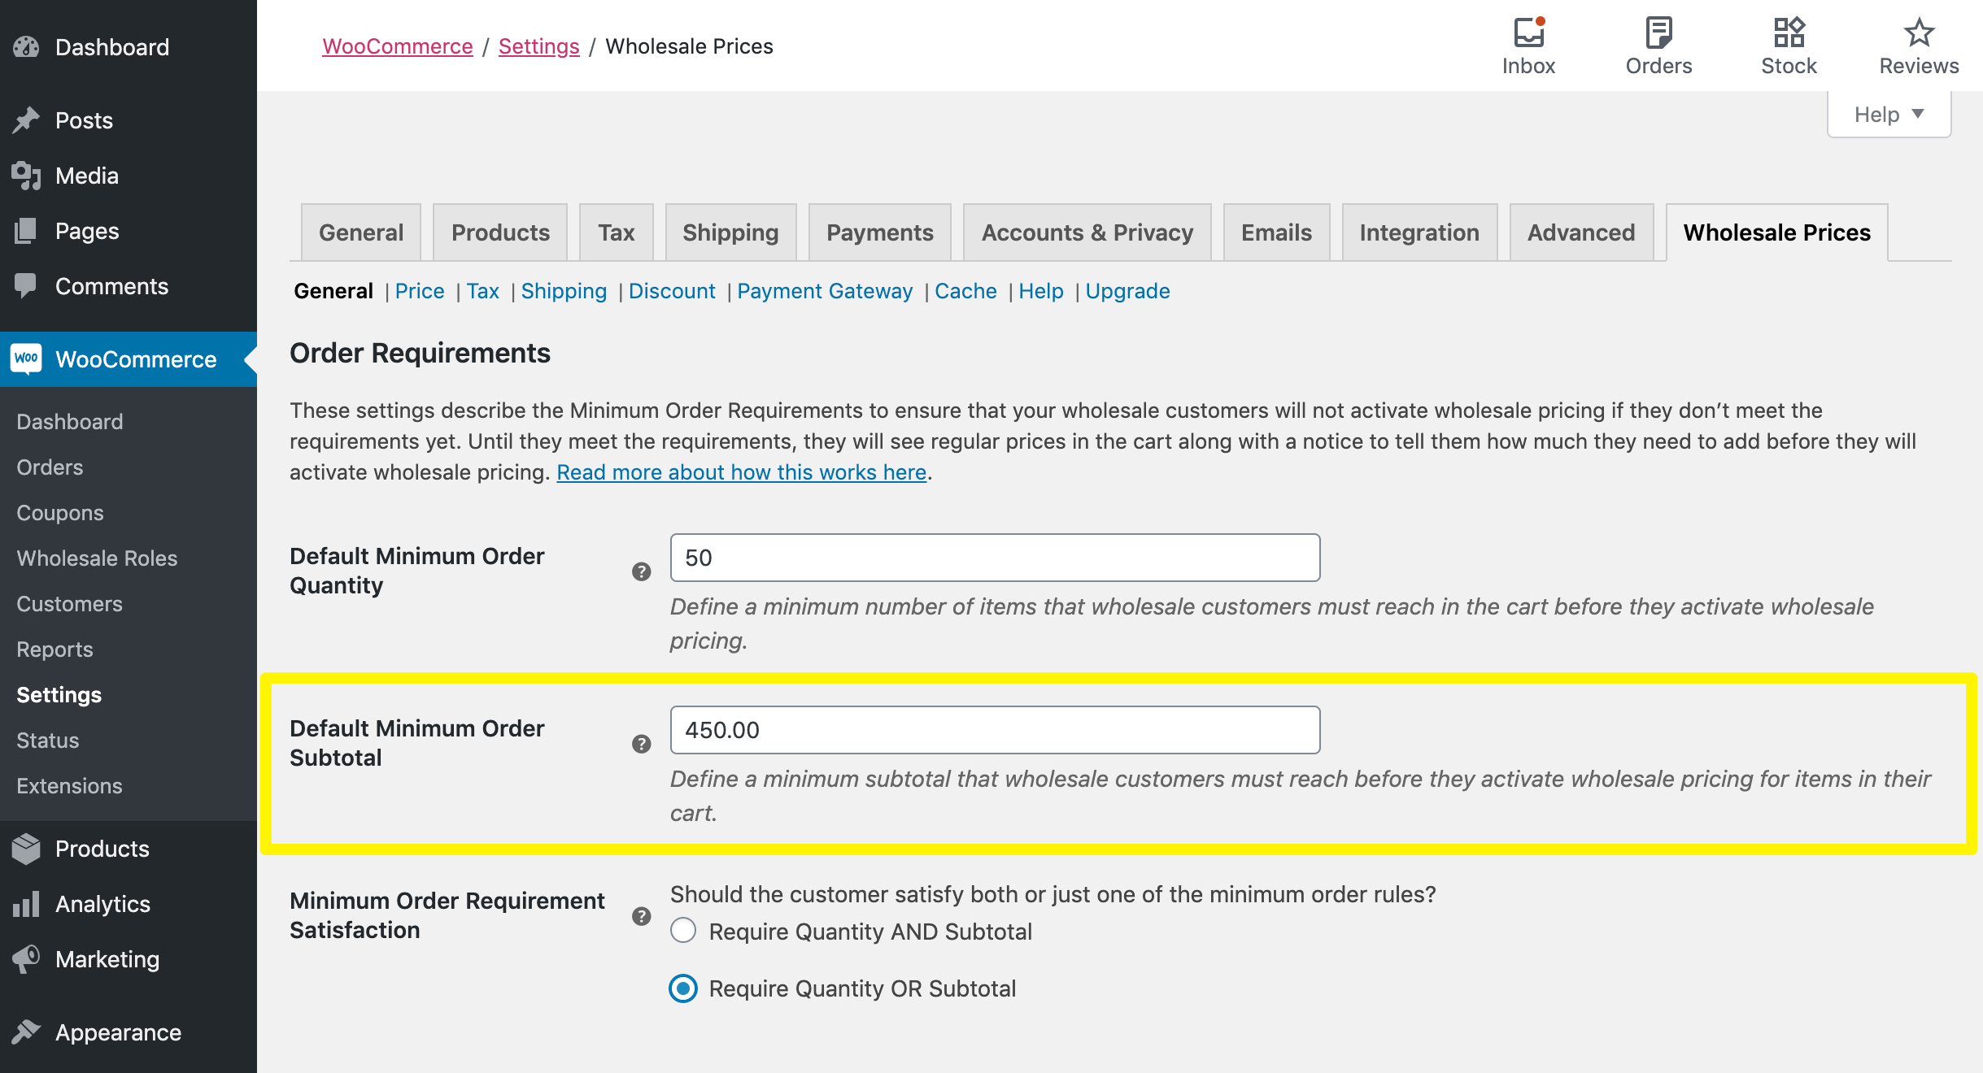Viewport: 1983px width, 1073px height.
Task: Open the Inbox activity panel icon
Action: [x=1528, y=33]
